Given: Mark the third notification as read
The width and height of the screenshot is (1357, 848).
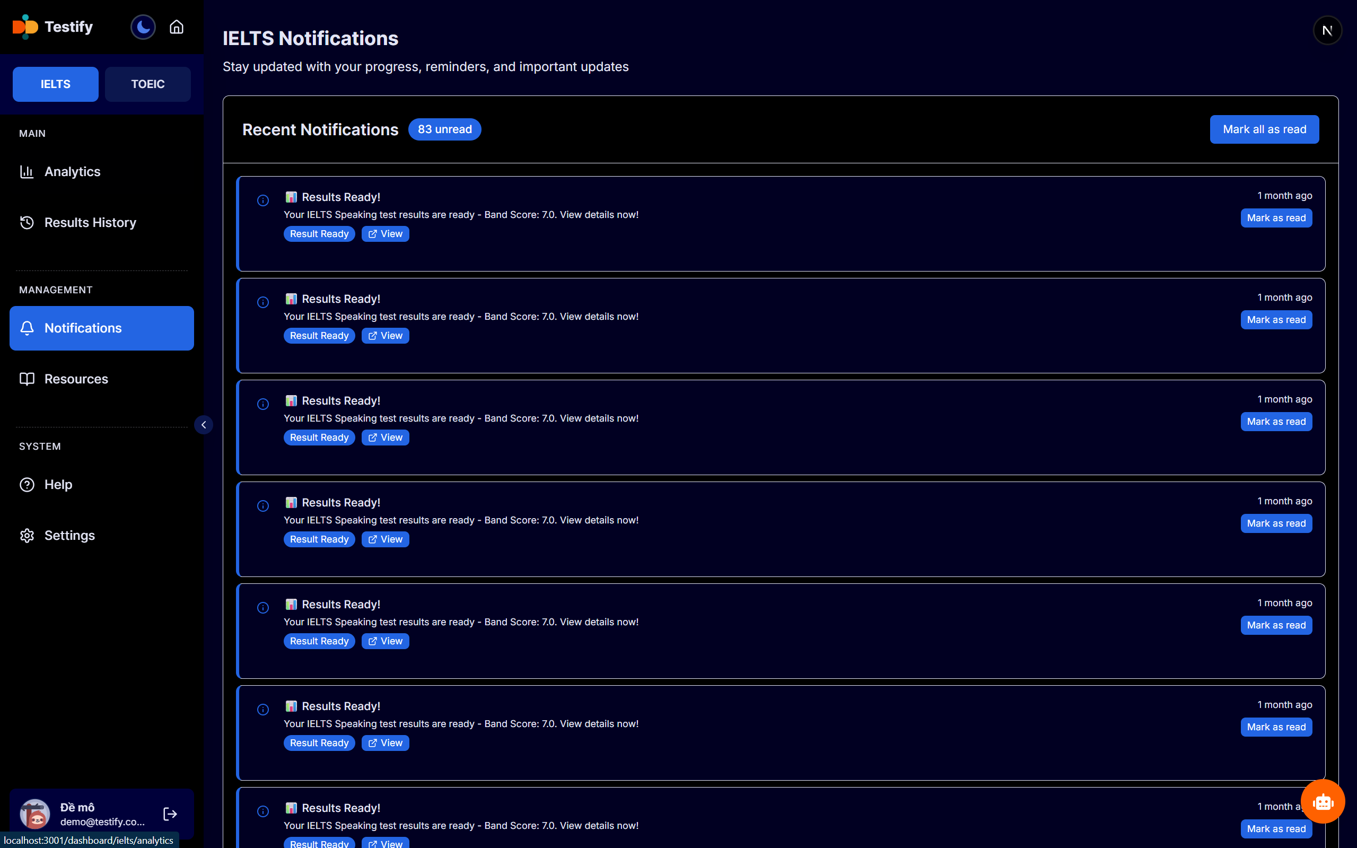Looking at the screenshot, I should [x=1276, y=422].
